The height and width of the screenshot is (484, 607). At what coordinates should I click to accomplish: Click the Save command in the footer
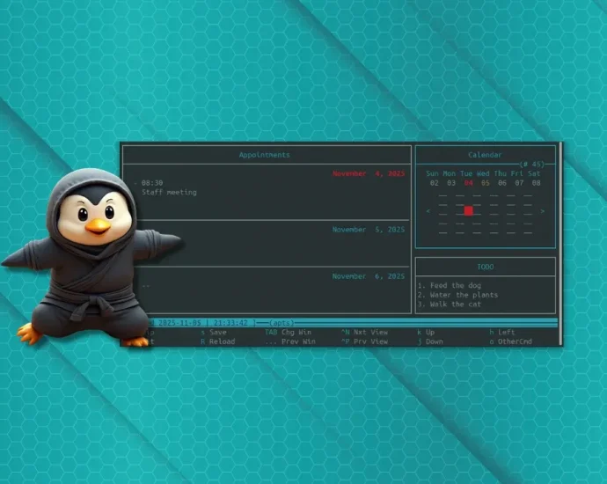tap(214, 333)
